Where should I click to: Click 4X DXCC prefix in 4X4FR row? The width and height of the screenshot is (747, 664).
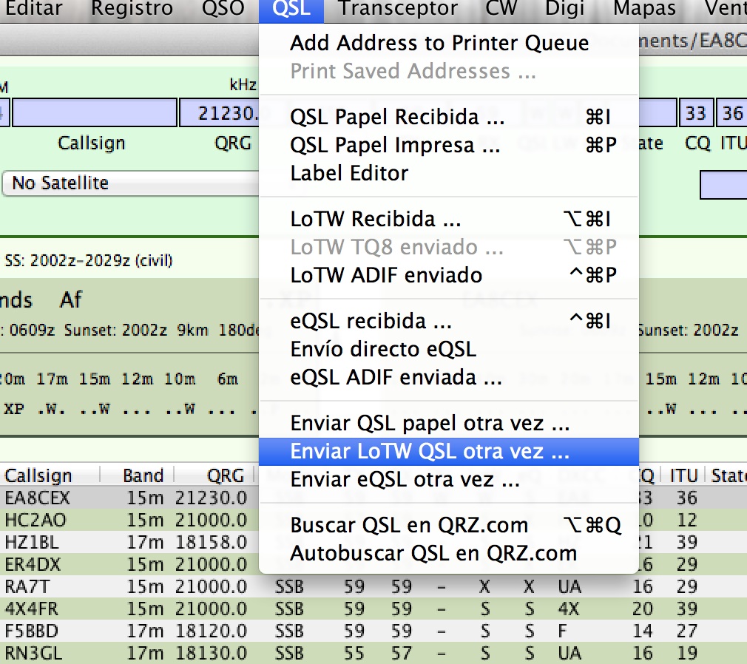click(568, 609)
